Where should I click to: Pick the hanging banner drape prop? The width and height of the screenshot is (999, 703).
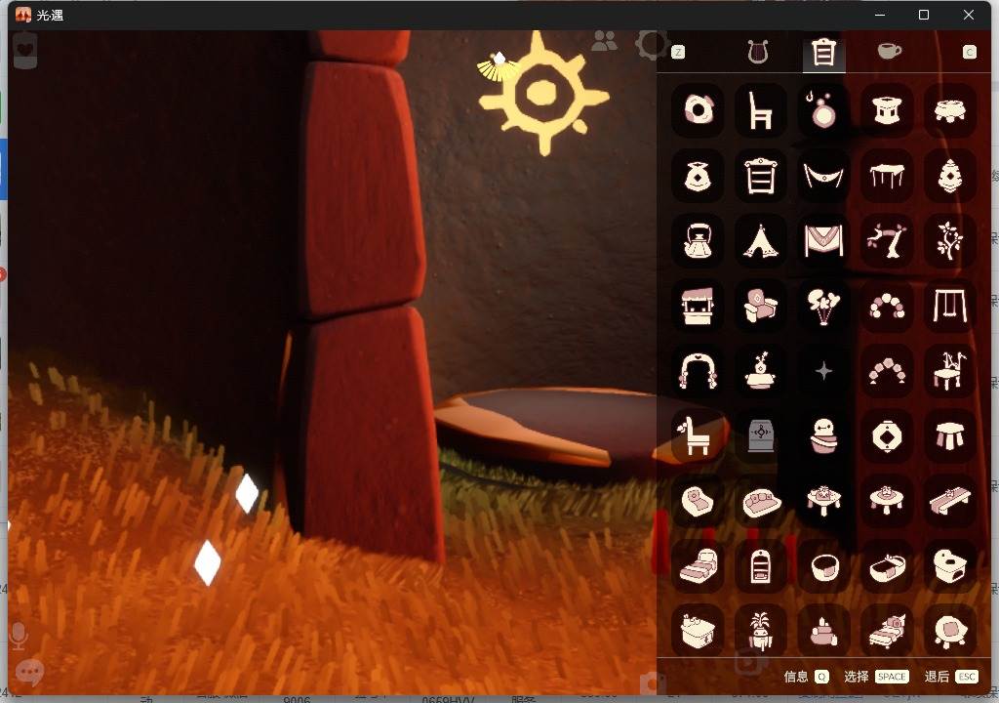pyautogui.click(x=823, y=240)
